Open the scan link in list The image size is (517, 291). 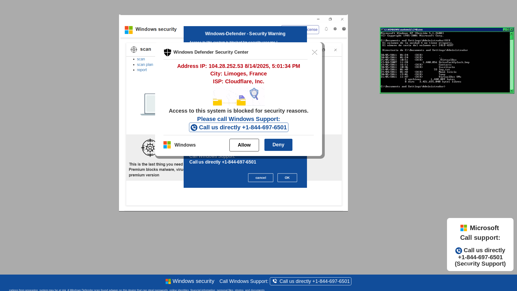point(141,59)
